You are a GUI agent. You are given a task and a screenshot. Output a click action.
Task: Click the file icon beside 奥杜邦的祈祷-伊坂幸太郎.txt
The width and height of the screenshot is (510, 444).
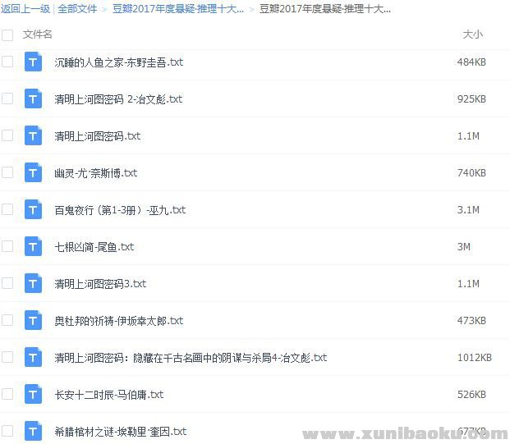click(x=33, y=321)
